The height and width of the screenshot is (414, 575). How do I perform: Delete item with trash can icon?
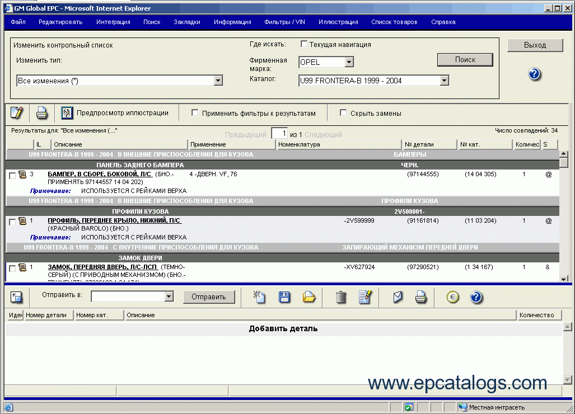340,297
